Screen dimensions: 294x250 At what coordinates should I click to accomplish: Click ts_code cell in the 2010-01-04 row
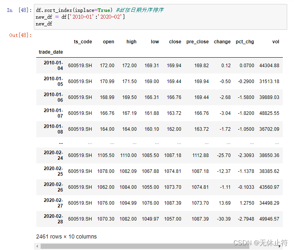click(80, 66)
